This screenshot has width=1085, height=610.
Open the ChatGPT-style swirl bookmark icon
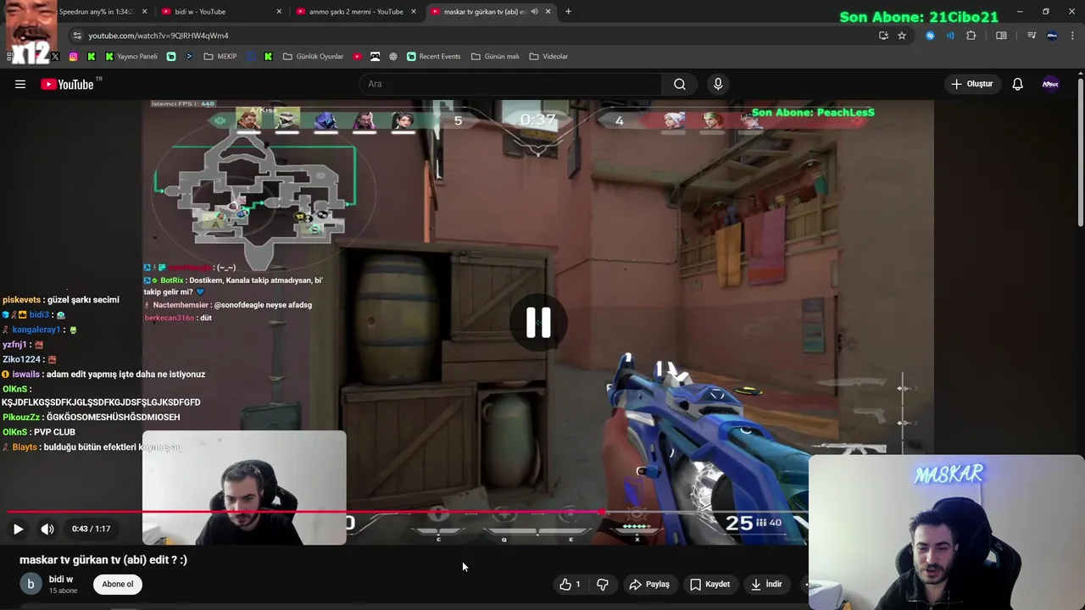(393, 57)
